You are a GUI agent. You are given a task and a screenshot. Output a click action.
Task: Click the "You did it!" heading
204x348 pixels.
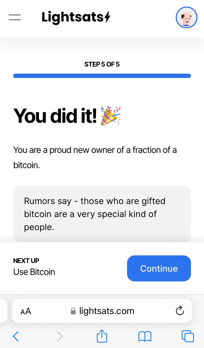point(55,116)
